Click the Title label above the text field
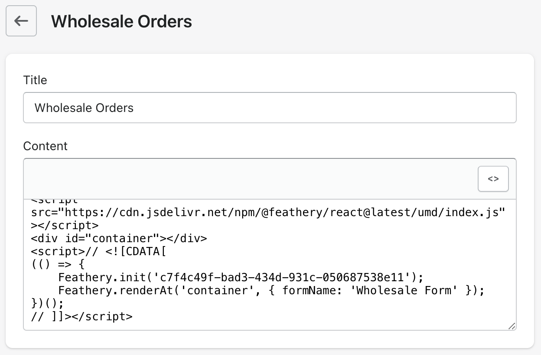 (x=35, y=80)
